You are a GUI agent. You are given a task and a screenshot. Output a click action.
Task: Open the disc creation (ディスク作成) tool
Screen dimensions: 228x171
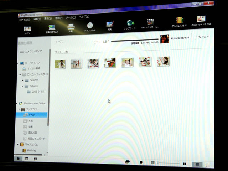(90, 27)
